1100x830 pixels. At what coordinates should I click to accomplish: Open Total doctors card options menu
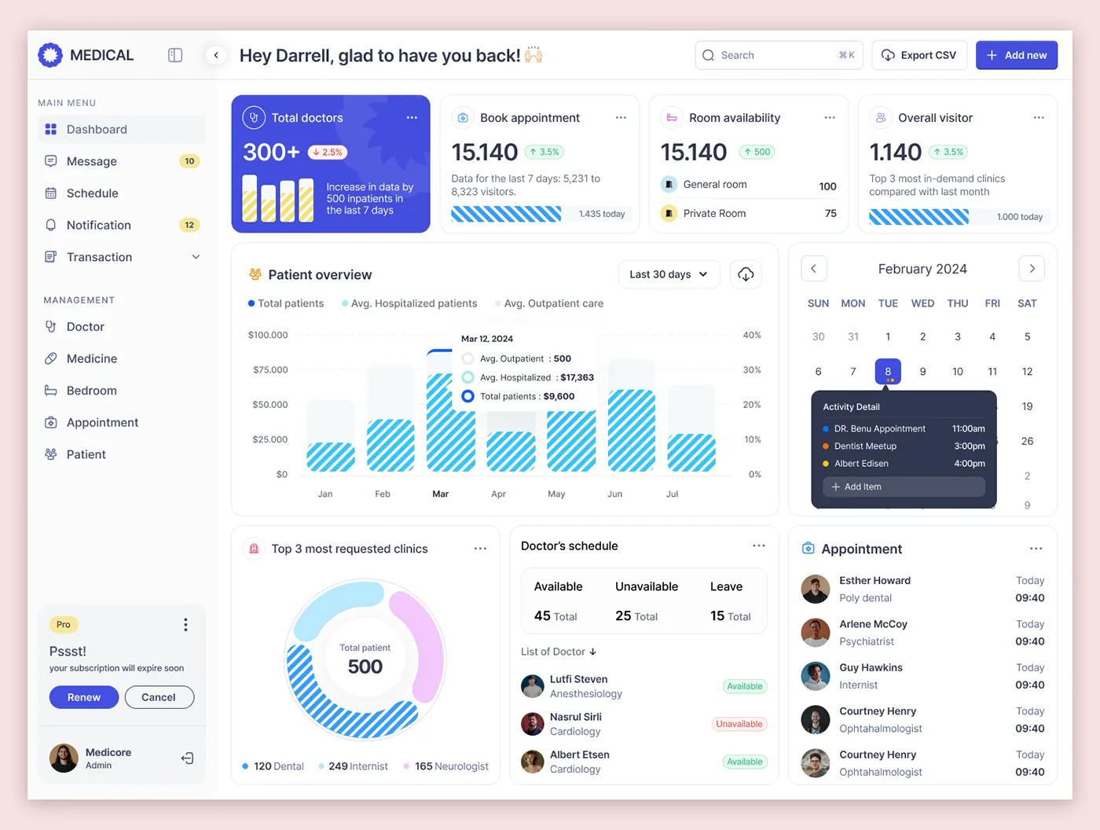[412, 118]
